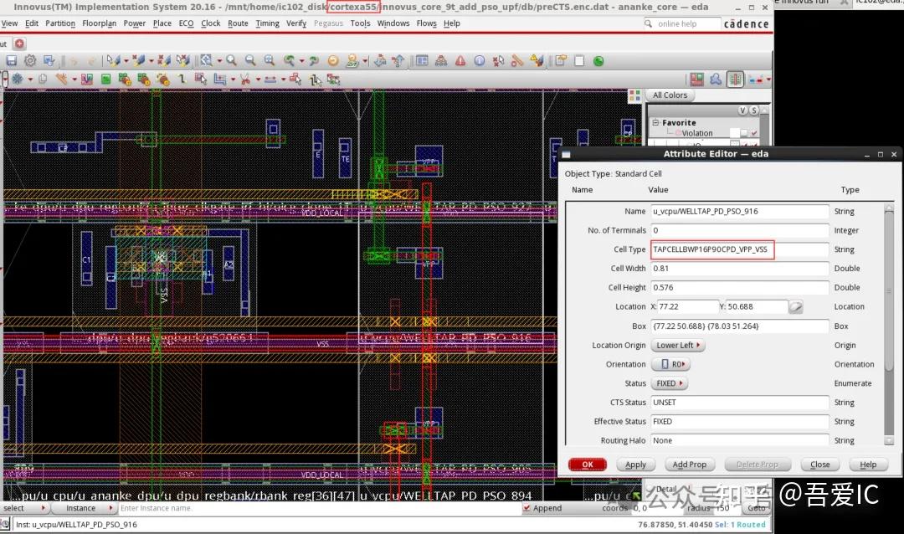
Task: Open the Floorplan menu
Action: (100, 23)
